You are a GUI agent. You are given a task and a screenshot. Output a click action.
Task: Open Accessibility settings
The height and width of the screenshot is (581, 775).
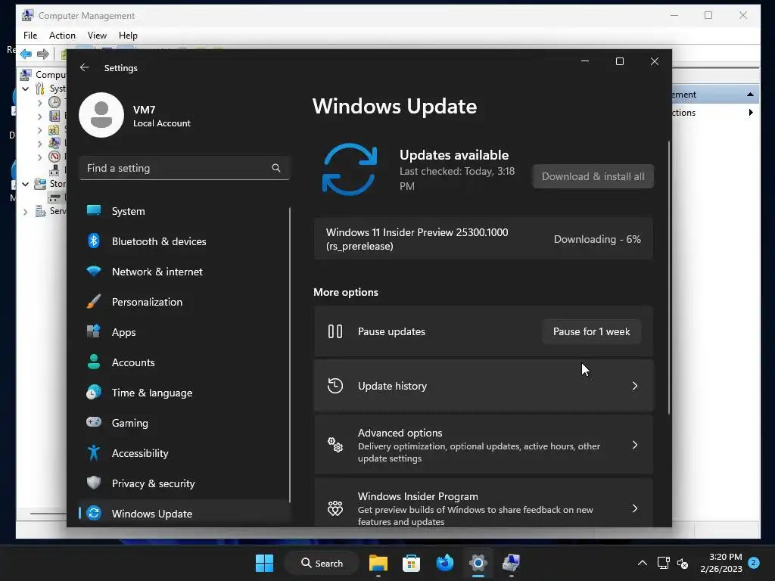184,453
